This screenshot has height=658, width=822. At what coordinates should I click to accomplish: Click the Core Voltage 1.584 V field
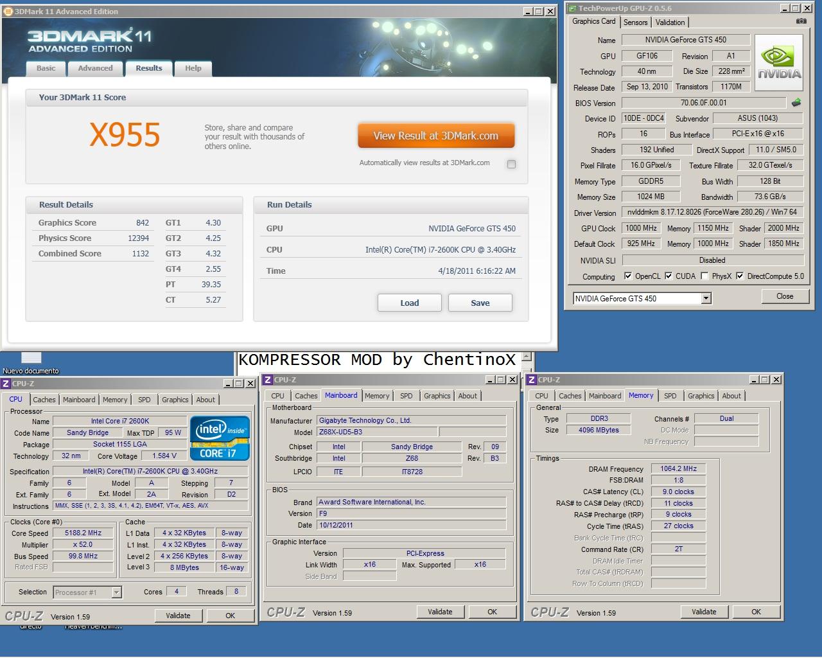pos(165,456)
